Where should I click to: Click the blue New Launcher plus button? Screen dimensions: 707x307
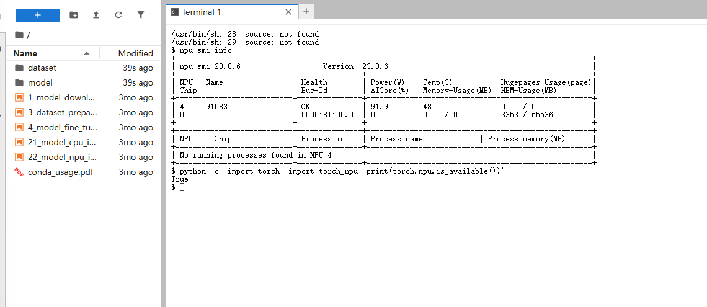(38, 15)
